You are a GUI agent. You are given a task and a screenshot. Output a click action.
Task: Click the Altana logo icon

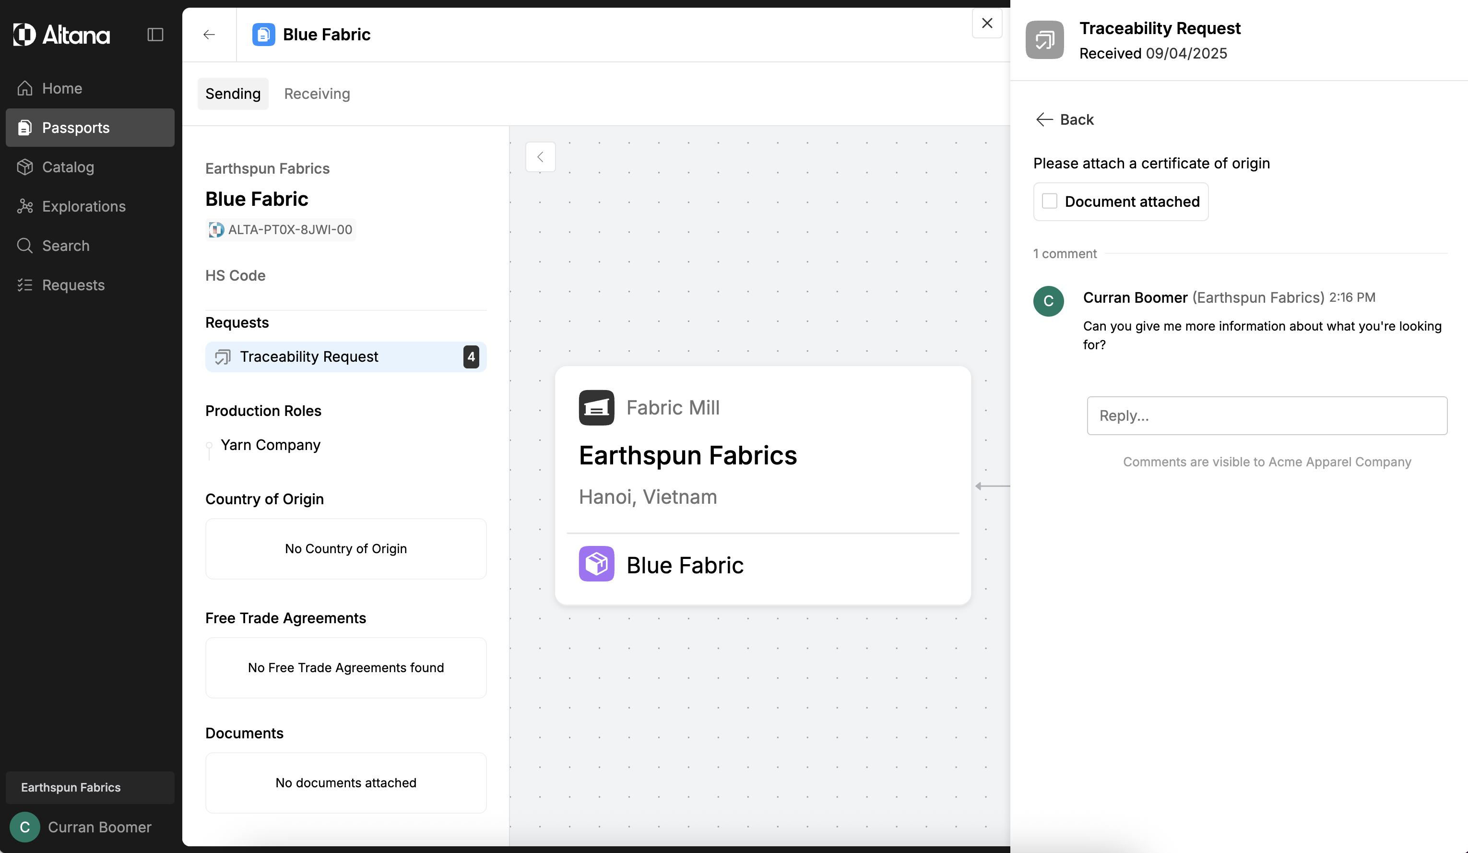(x=24, y=35)
